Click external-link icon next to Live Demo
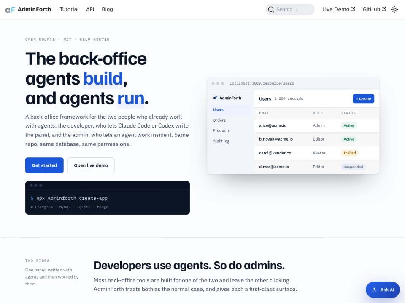 click(x=353, y=9)
